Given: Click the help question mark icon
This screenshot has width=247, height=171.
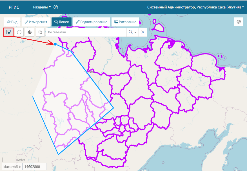Looking at the screenshot, I should [55, 7].
